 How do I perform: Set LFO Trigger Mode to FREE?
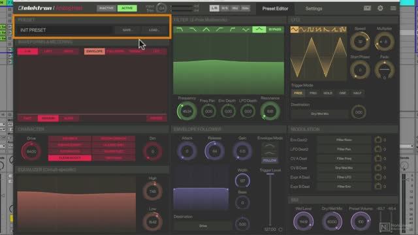pyautogui.click(x=298, y=93)
